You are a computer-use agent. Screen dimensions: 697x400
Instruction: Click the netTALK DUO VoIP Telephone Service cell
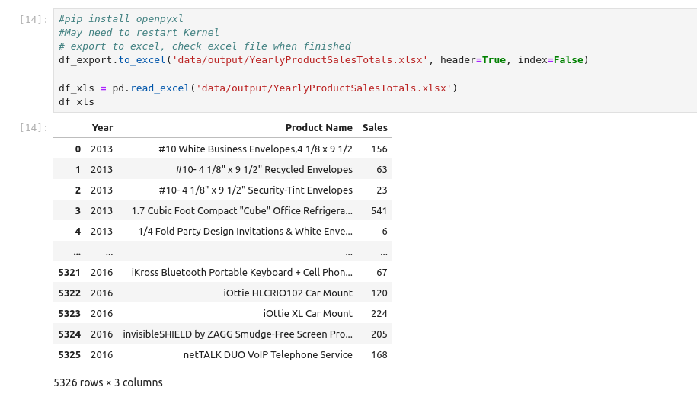click(x=267, y=354)
